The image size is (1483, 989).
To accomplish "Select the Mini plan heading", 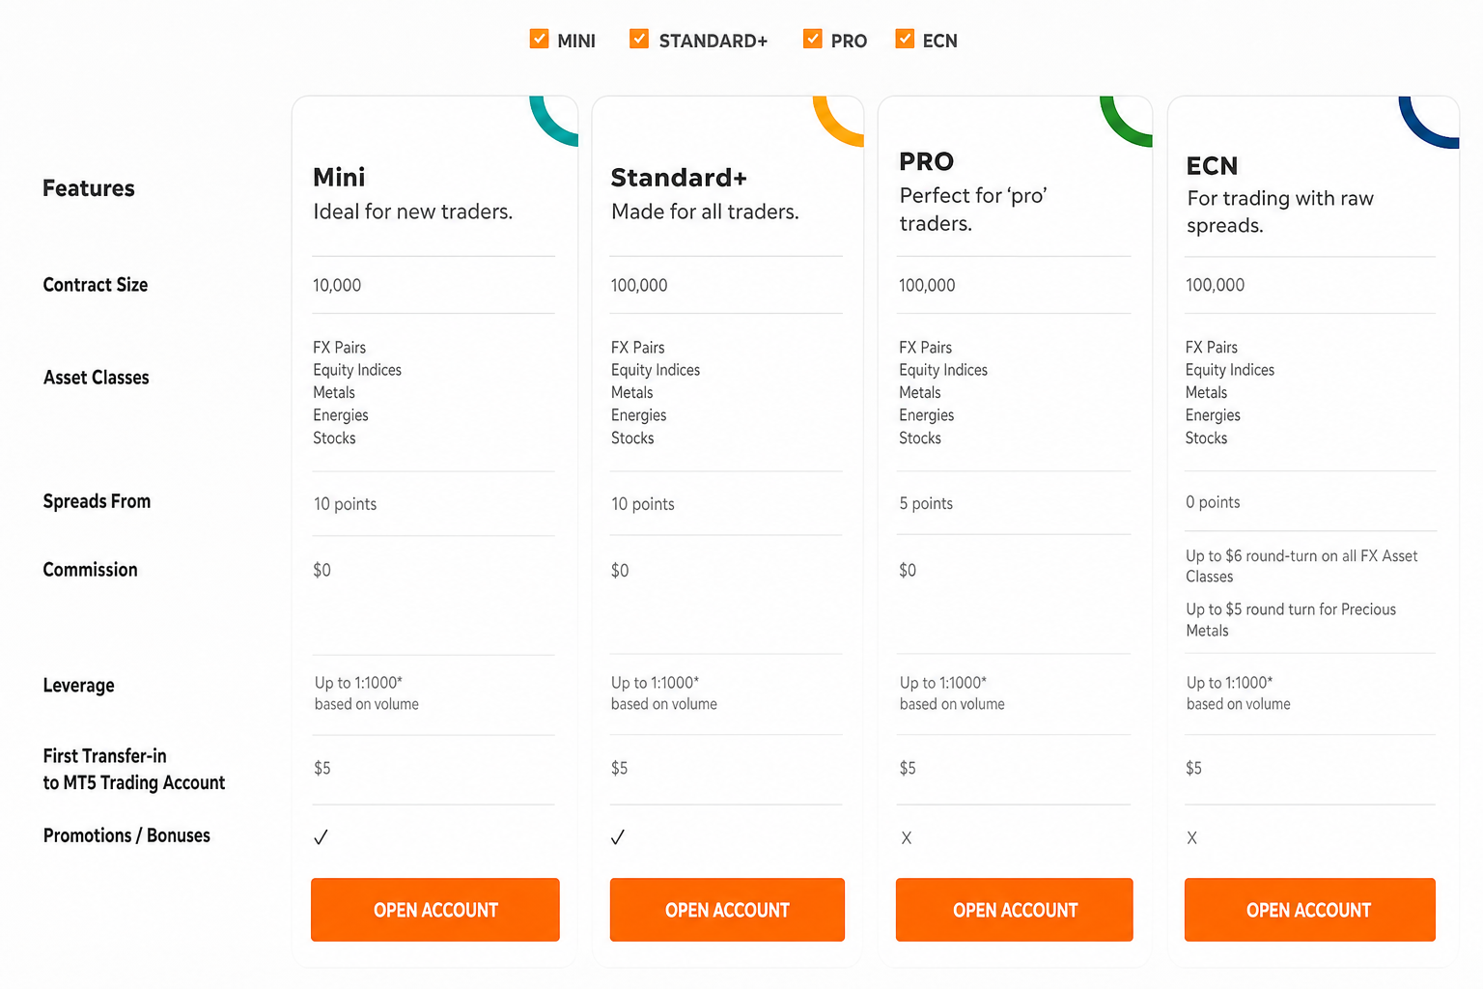I will click(x=339, y=177).
